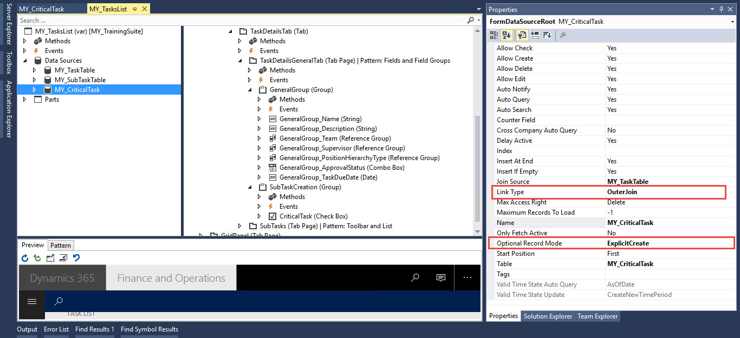Select the categorized view icon in Properties

tap(494, 35)
